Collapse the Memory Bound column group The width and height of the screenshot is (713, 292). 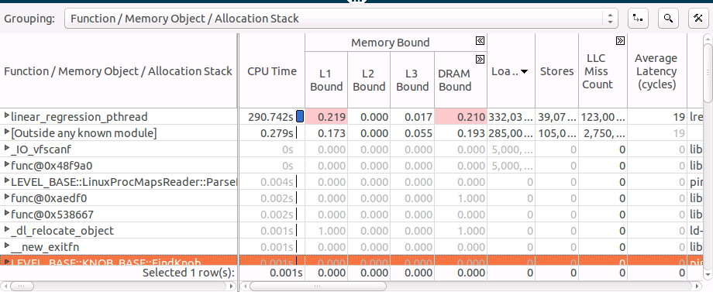(x=480, y=41)
